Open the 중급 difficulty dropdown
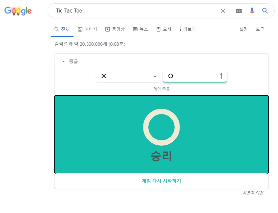 tap(70, 61)
